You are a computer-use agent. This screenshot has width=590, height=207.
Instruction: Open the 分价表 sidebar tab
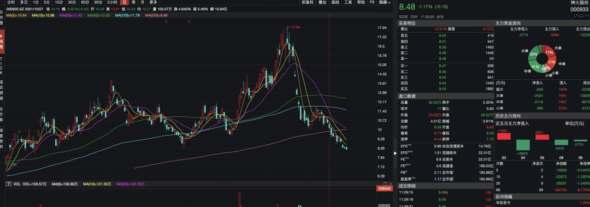(x=2, y=114)
